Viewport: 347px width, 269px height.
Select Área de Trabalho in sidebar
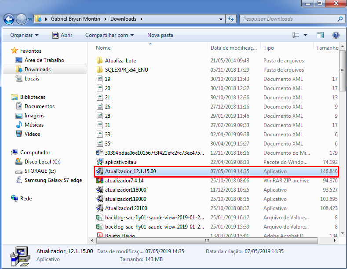tap(40, 60)
